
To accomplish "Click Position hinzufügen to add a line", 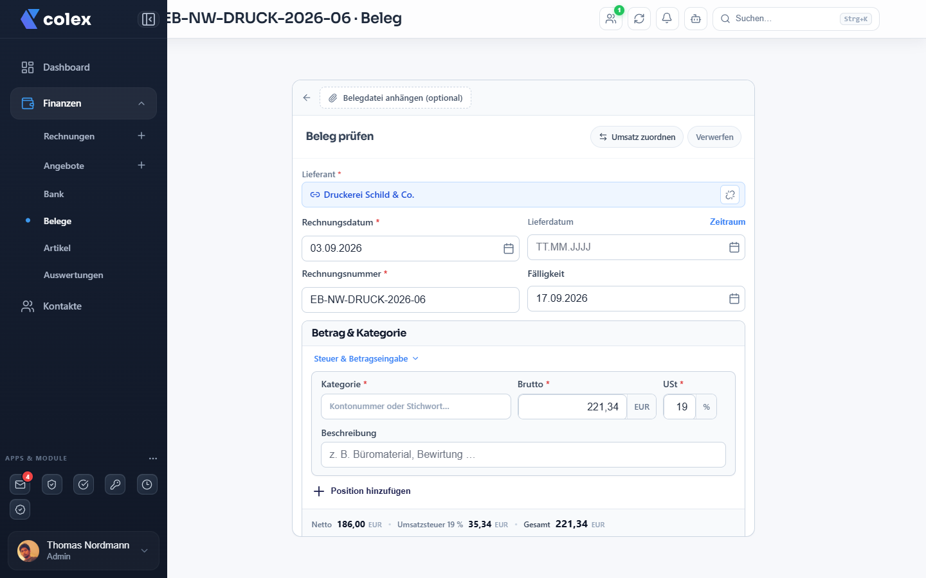I will pos(362,491).
